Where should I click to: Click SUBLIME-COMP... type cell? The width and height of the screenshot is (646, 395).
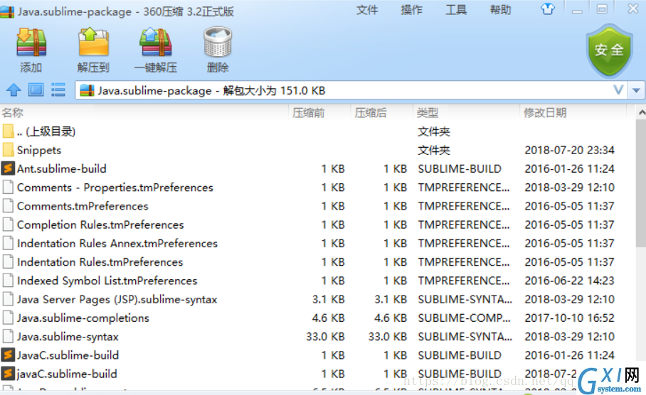(465, 318)
